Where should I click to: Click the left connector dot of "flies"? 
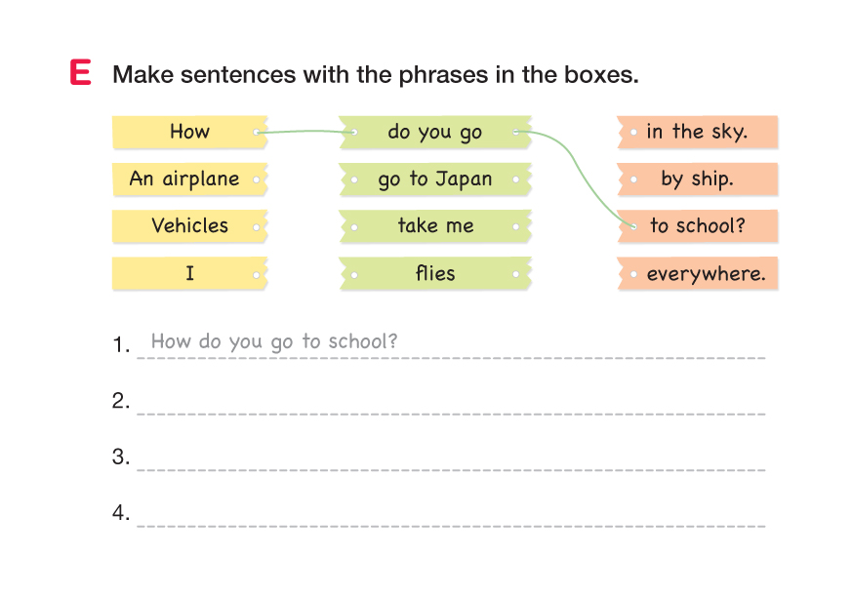point(353,274)
